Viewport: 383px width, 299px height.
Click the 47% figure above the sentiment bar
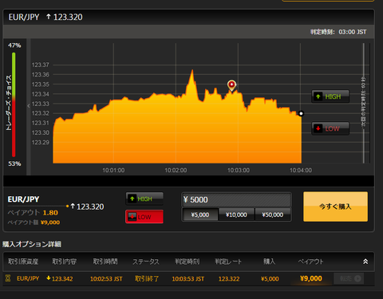point(14,45)
